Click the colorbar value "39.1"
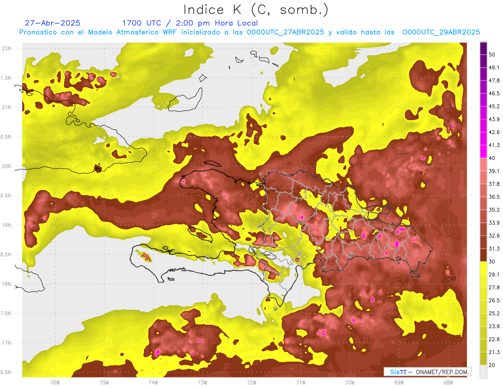503x388 pixels. 494,171
